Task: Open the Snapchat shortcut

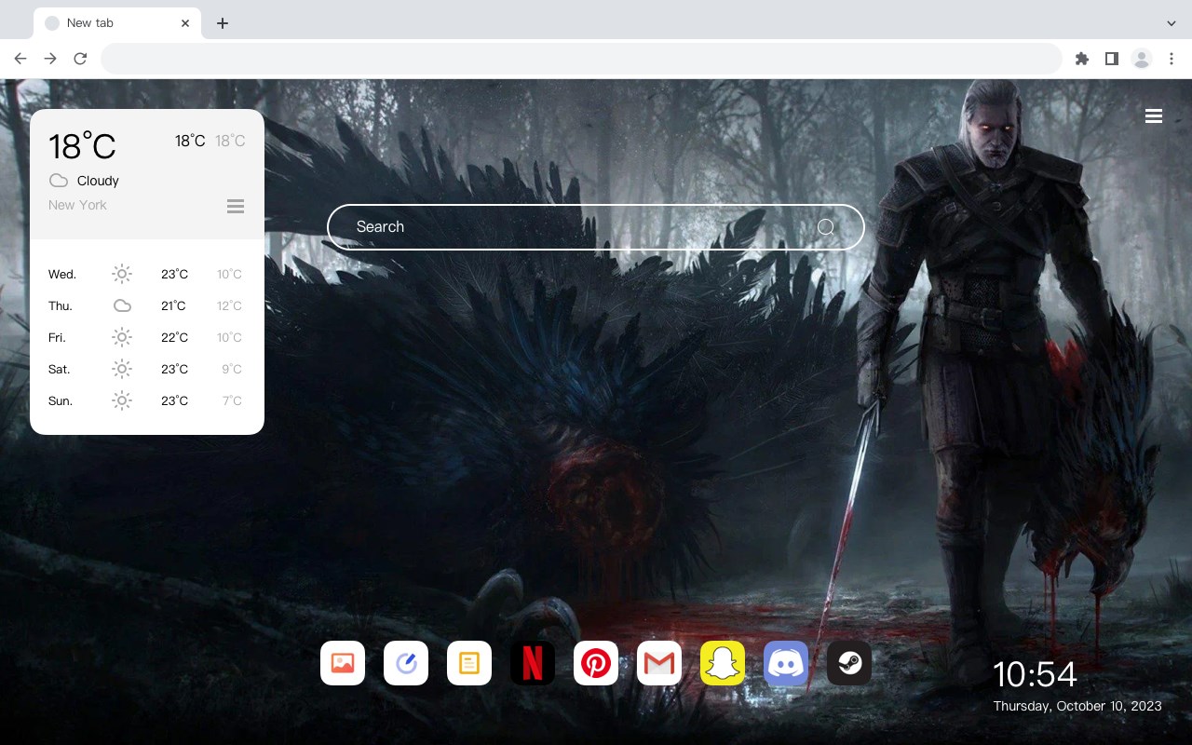Action: [723, 663]
